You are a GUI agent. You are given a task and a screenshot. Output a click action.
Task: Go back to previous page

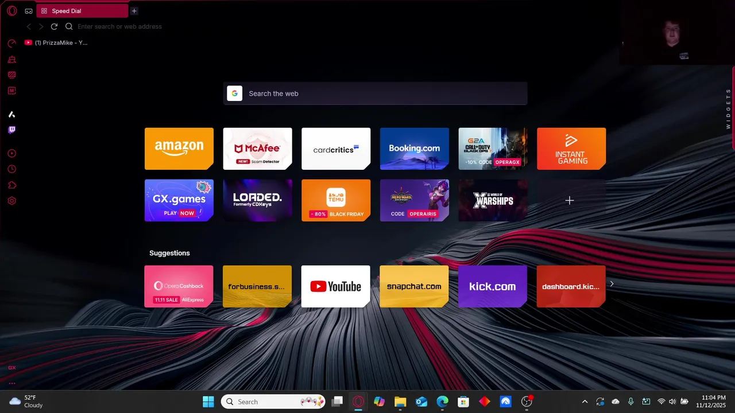(29, 26)
